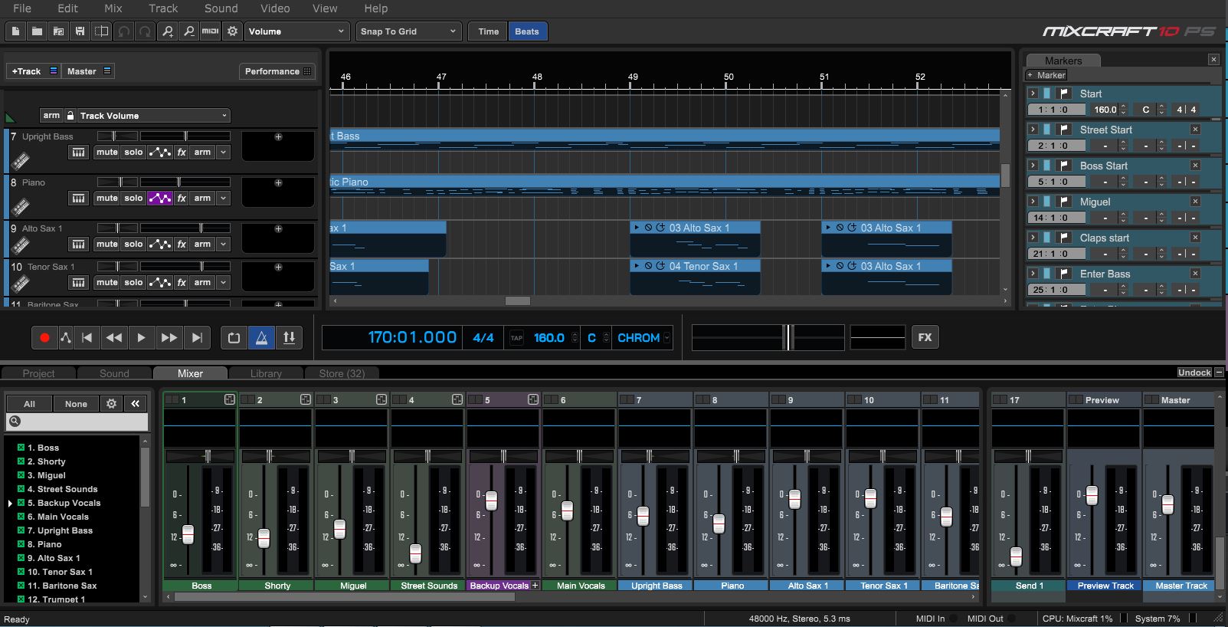Uncheck Boss in the mixer track list
1228x627 pixels.
point(21,448)
